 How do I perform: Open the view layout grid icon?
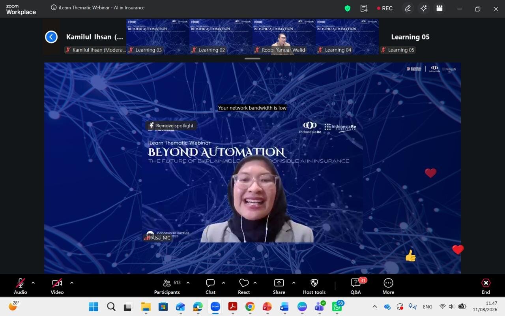440,8
